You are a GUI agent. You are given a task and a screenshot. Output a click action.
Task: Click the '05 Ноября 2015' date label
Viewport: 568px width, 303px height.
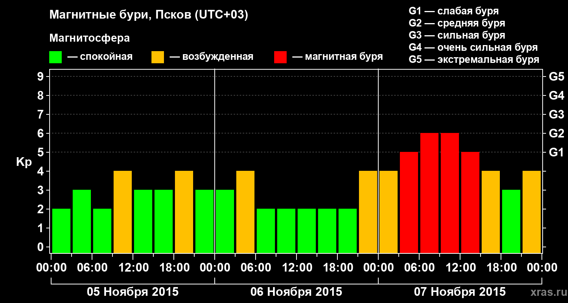[133, 292]
